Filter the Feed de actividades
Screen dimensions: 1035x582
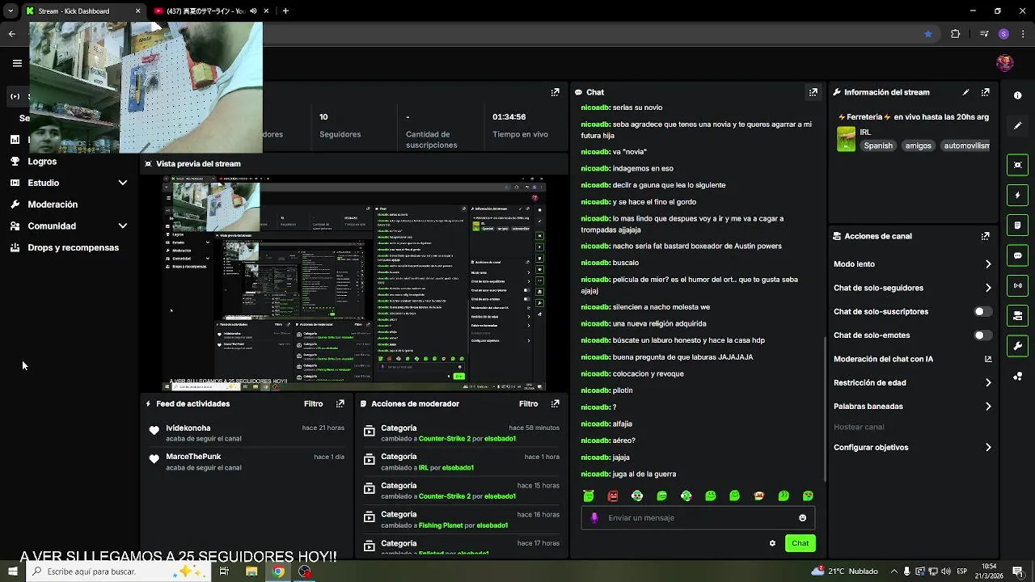[x=313, y=403]
